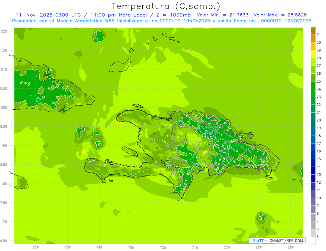The height and width of the screenshot is (251, 326).
Task: Click the latitude label "1.5N"
Action: (4, 50)
